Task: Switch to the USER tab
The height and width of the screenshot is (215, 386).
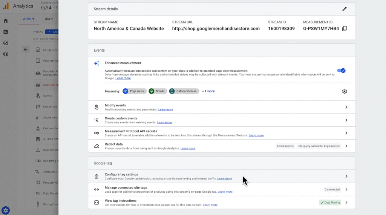Action: [49, 19]
